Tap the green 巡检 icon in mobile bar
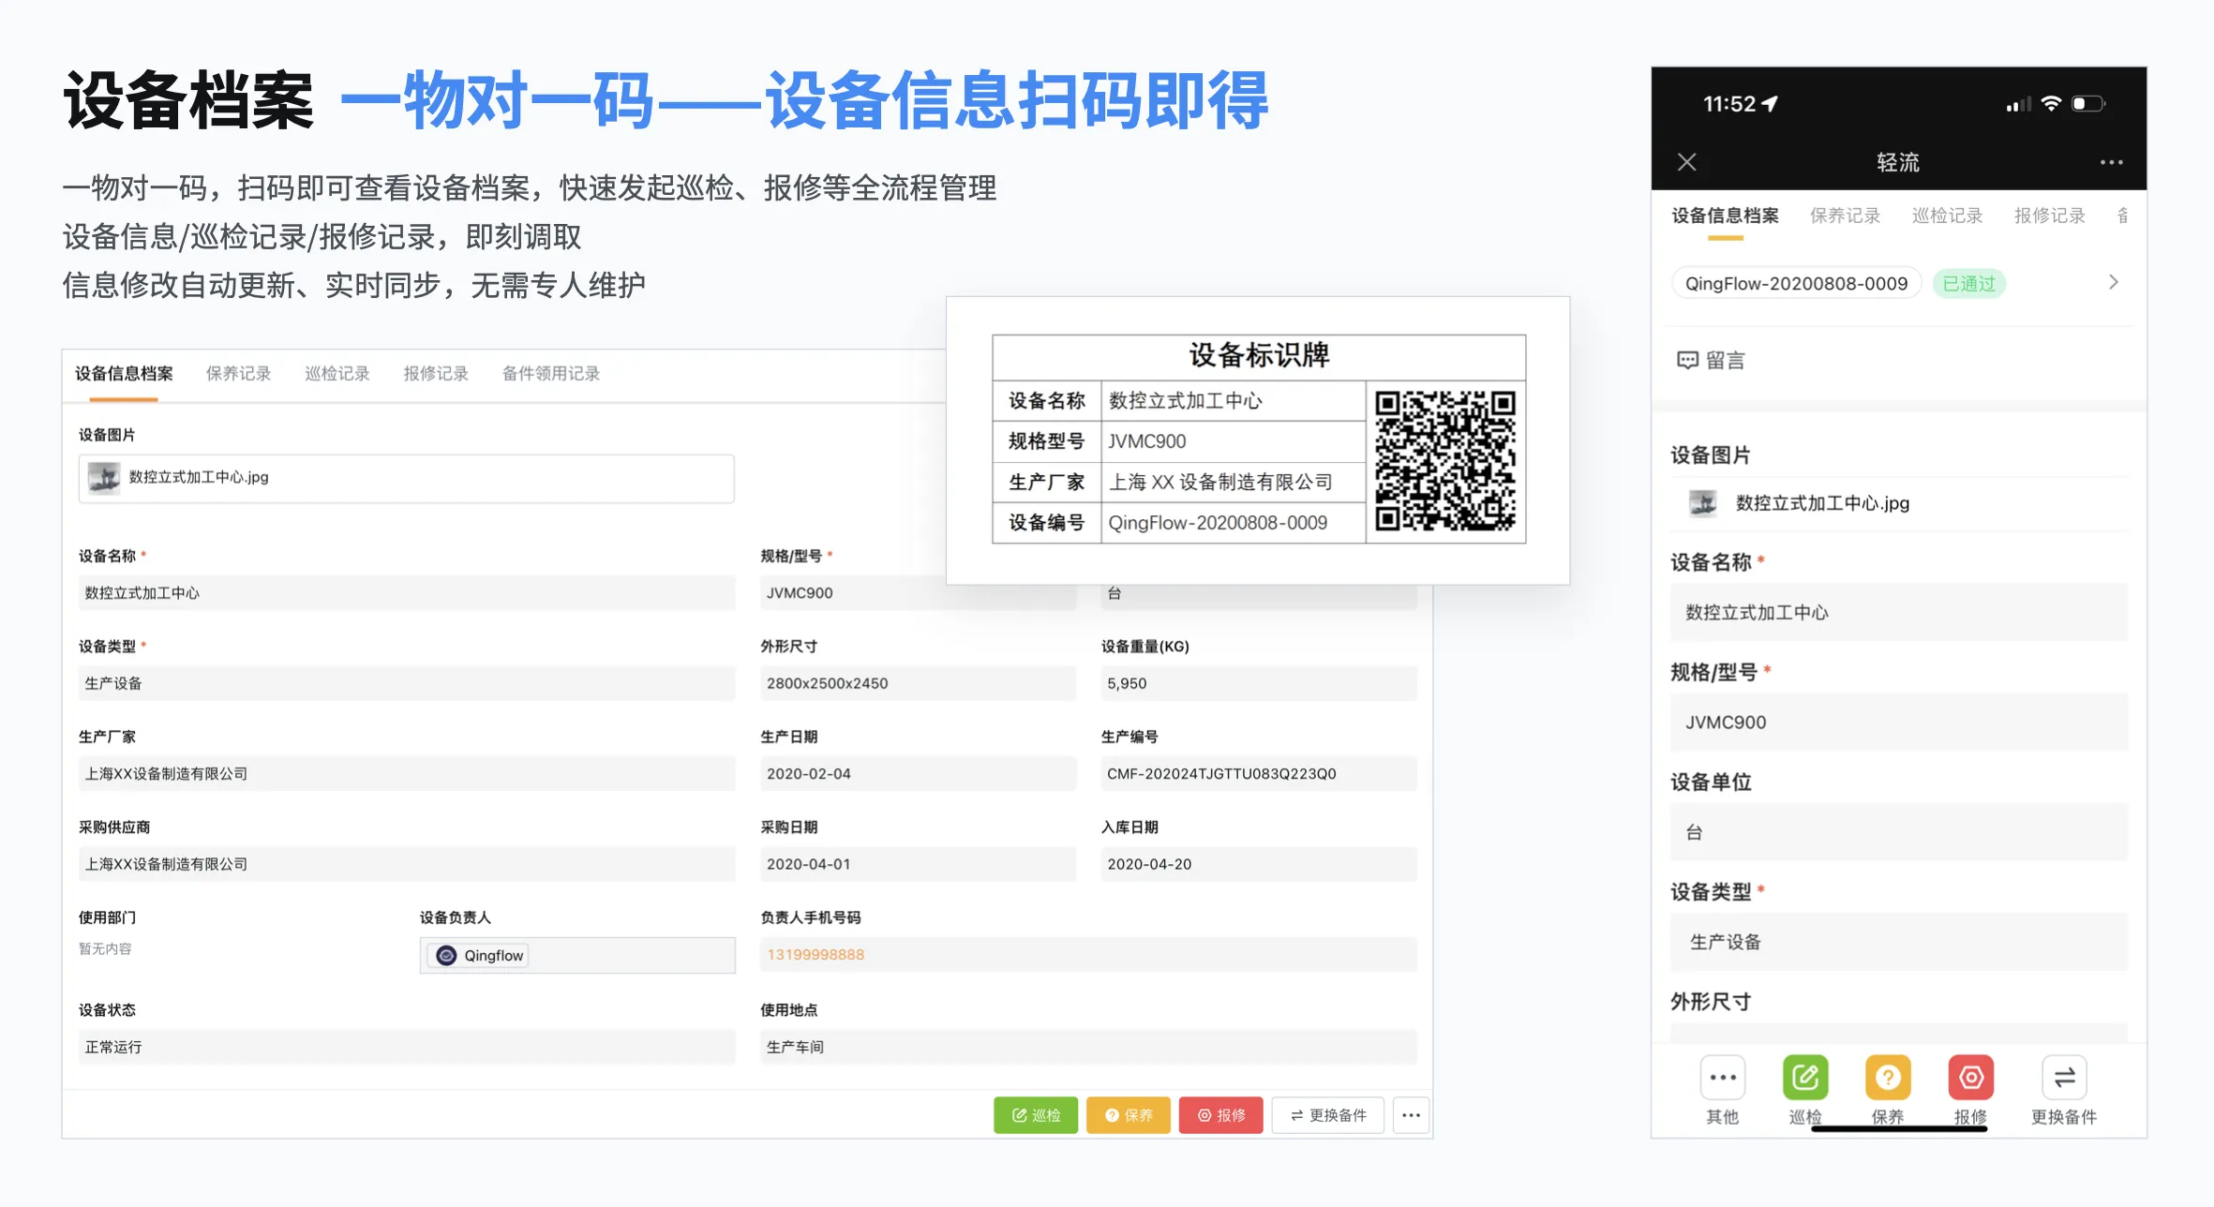2214x1207 pixels. [x=1804, y=1078]
